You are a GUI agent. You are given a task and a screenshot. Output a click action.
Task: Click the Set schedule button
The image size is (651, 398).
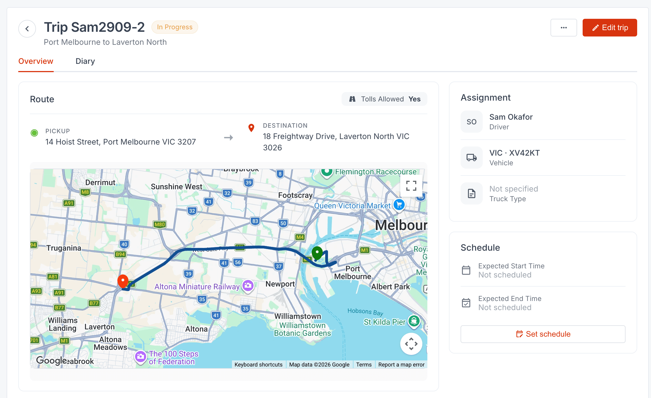click(543, 334)
